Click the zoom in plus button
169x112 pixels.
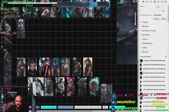point(135,11)
